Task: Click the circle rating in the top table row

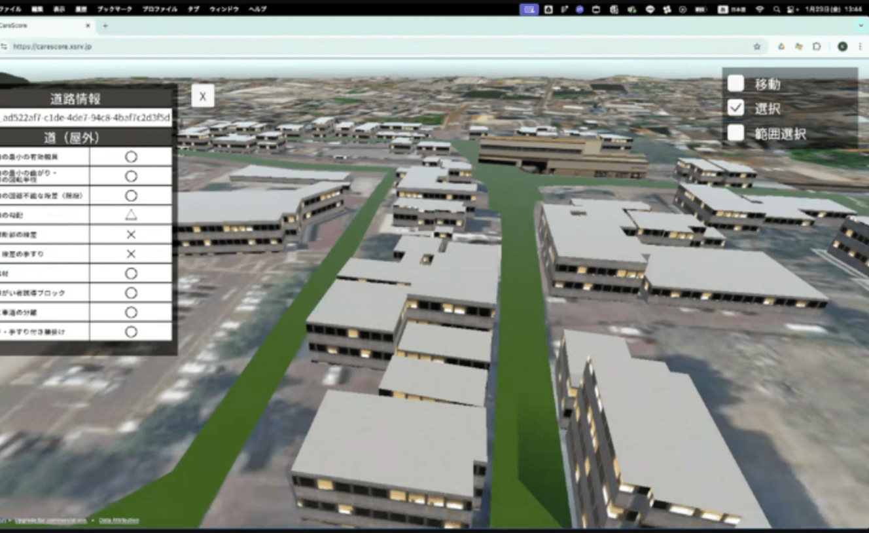Action: point(131,156)
